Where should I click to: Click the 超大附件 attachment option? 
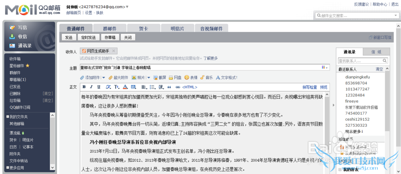coord(118,78)
